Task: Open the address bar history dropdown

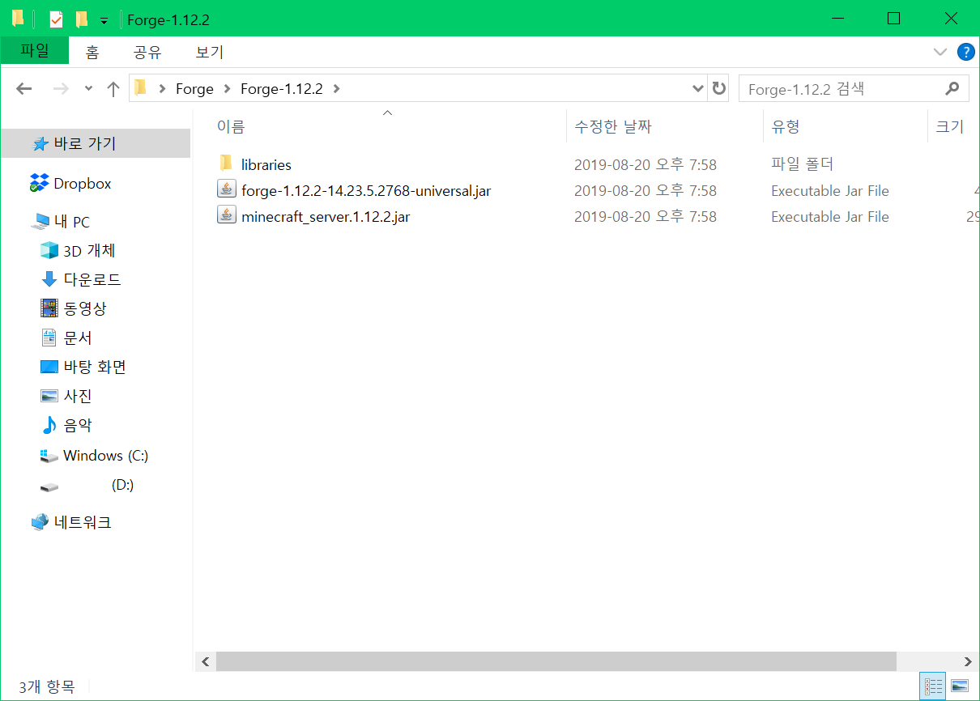Action: pos(698,89)
